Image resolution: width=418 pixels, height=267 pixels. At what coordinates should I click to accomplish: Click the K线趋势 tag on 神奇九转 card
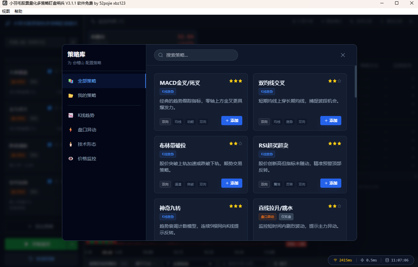[x=168, y=217]
